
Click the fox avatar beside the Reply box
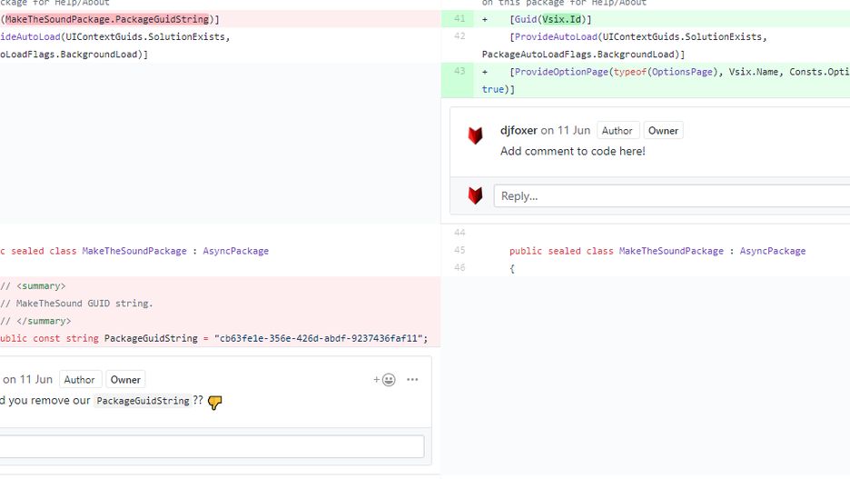click(476, 195)
